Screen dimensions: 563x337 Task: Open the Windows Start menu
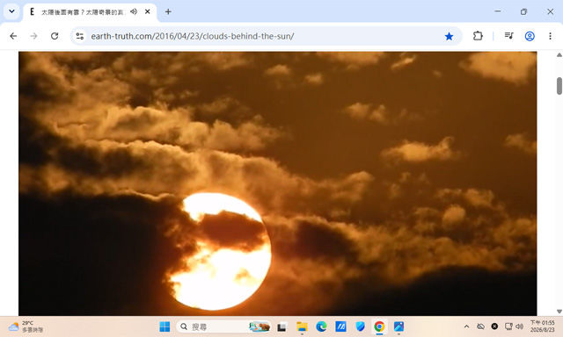165,326
